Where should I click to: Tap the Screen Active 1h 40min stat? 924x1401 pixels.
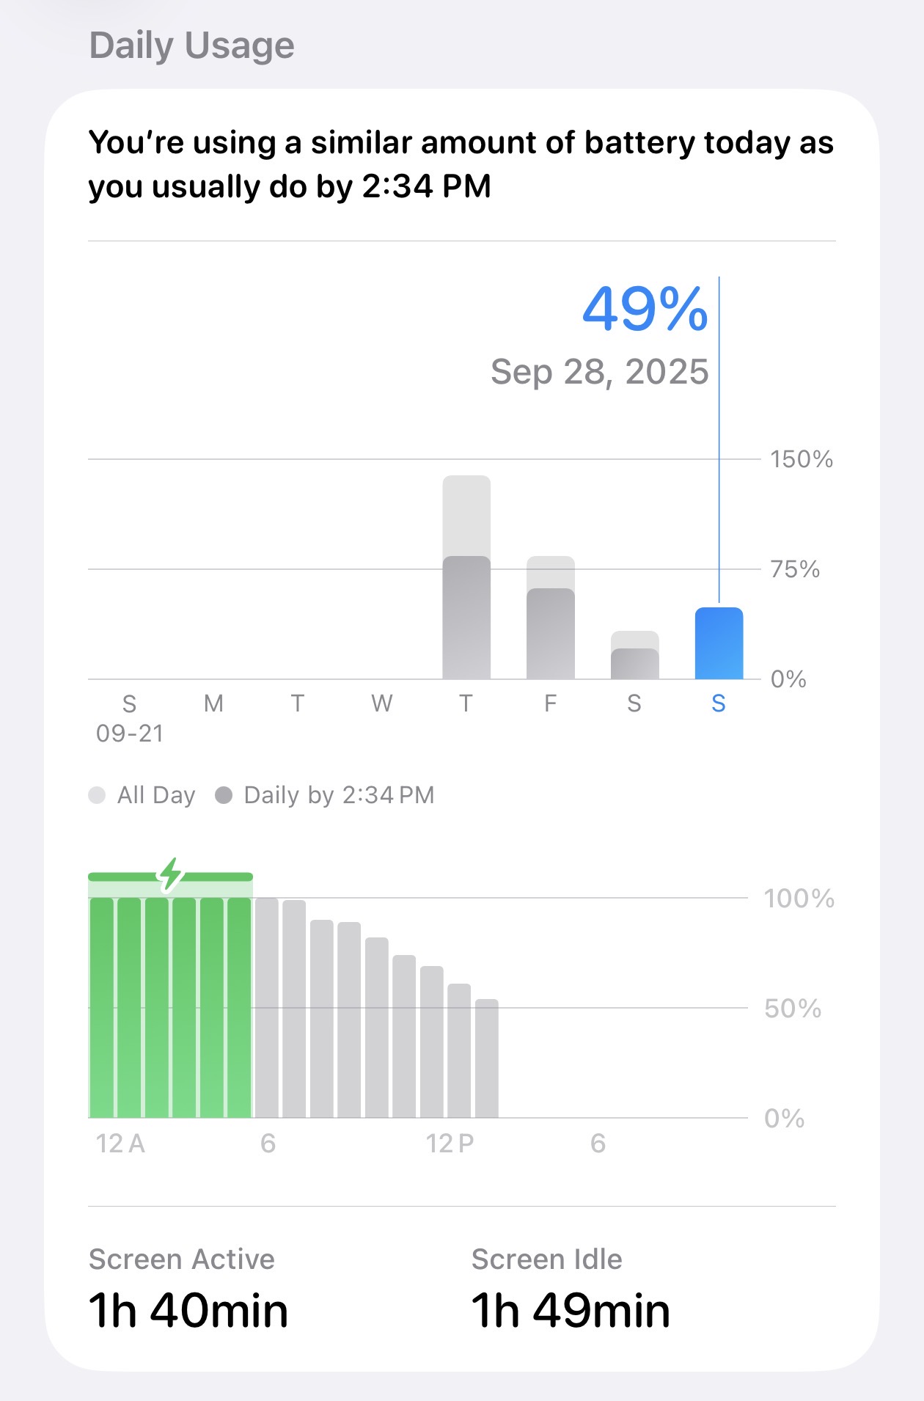click(188, 1291)
